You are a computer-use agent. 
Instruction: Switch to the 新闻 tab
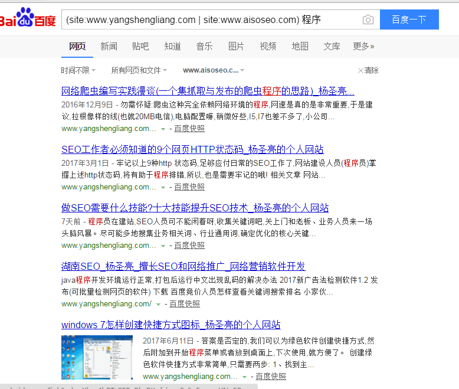point(109,46)
